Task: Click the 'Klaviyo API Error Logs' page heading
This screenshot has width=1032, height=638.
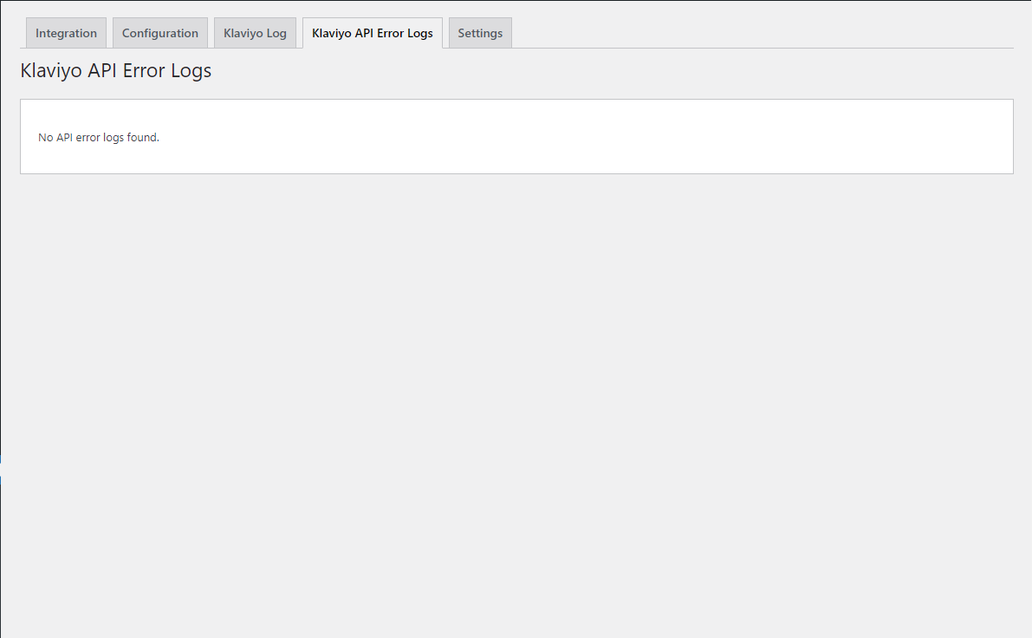Action: (116, 70)
